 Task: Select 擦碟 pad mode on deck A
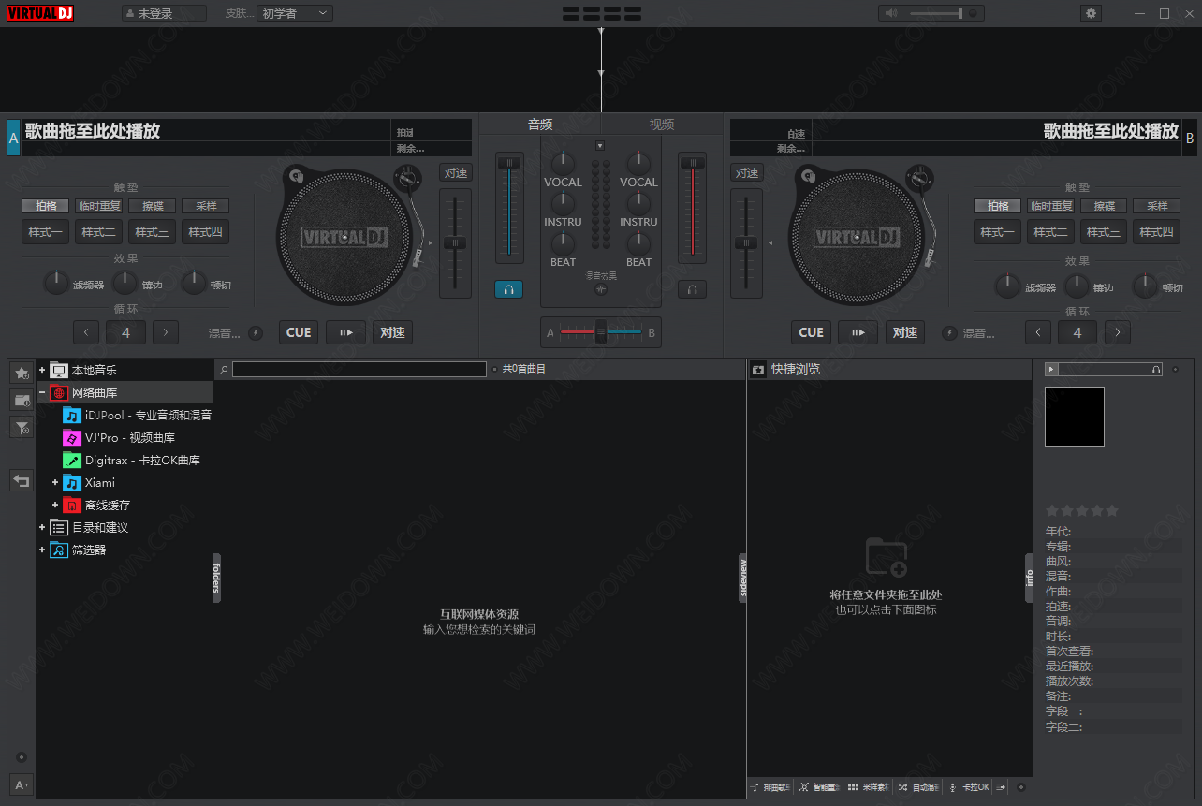[x=153, y=206]
